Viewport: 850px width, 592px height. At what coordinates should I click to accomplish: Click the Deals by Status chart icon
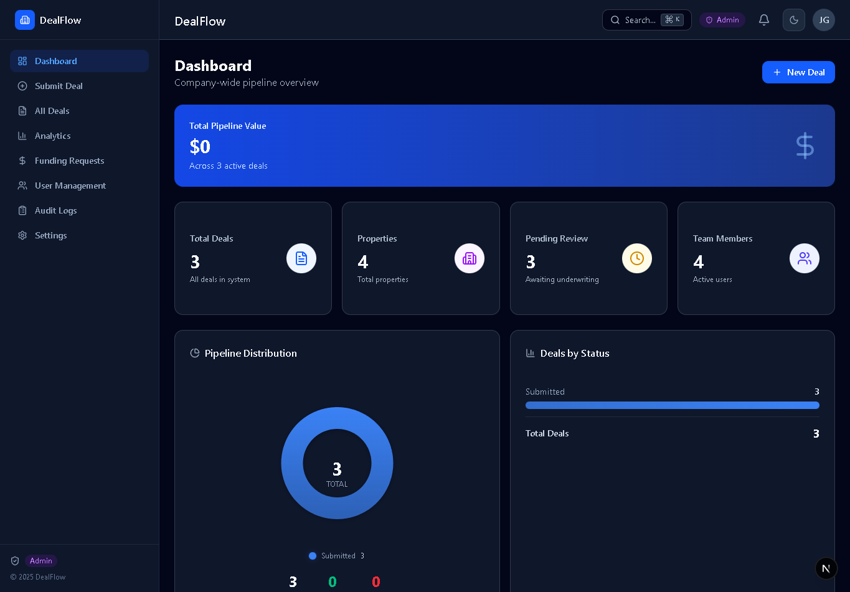(530, 352)
